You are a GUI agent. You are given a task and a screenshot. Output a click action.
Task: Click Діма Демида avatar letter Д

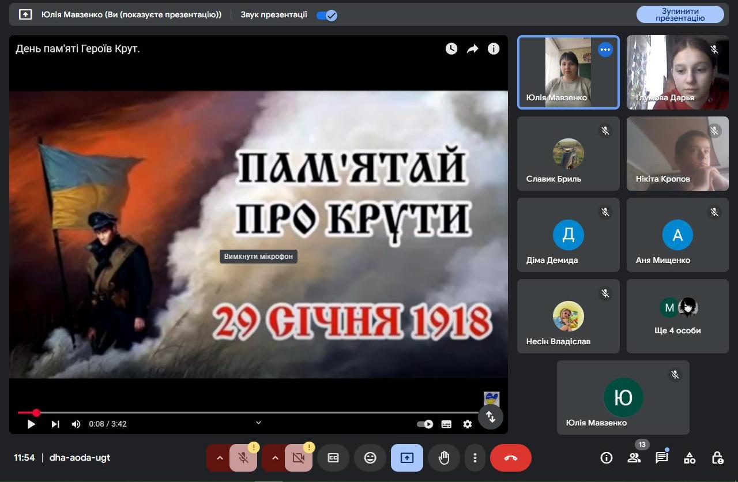point(568,235)
